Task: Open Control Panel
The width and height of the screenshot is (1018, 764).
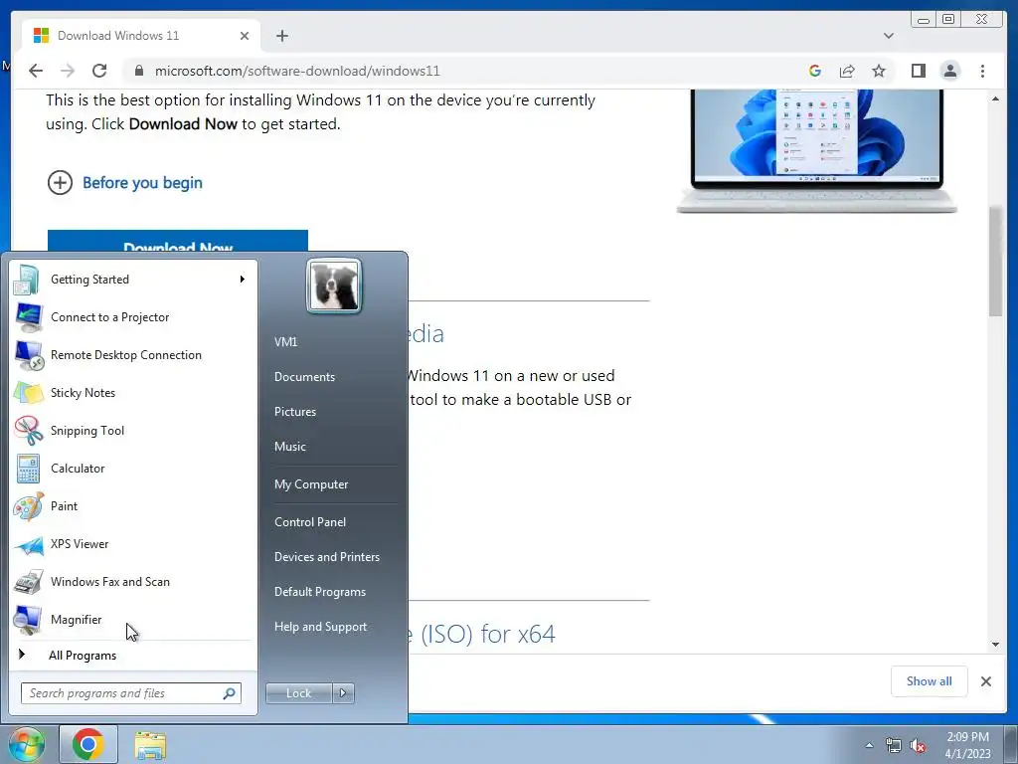Action: pyautogui.click(x=310, y=522)
